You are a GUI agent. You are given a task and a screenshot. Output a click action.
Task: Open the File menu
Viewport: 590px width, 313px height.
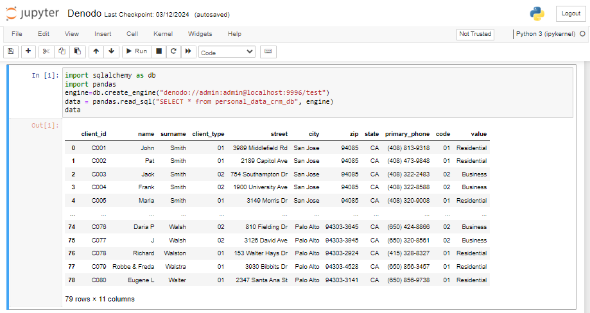click(17, 34)
